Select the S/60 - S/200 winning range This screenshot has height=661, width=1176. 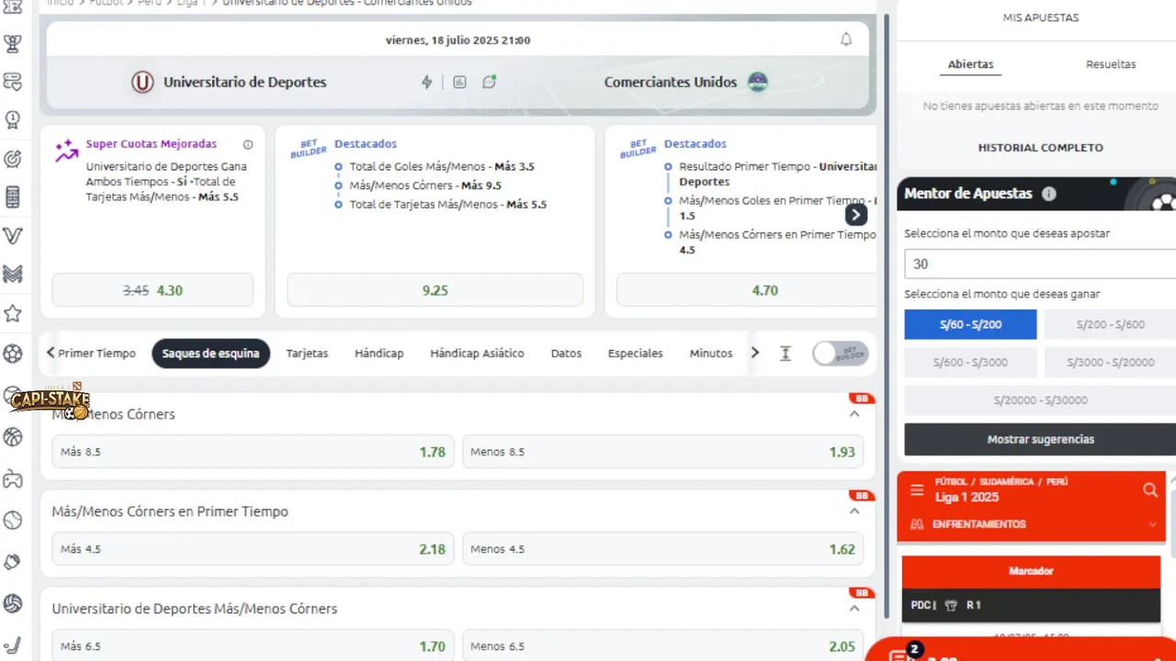click(x=970, y=324)
